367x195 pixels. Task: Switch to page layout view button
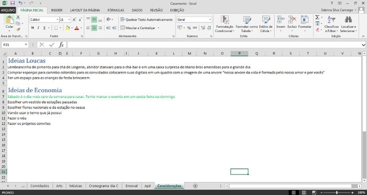pos(304,192)
